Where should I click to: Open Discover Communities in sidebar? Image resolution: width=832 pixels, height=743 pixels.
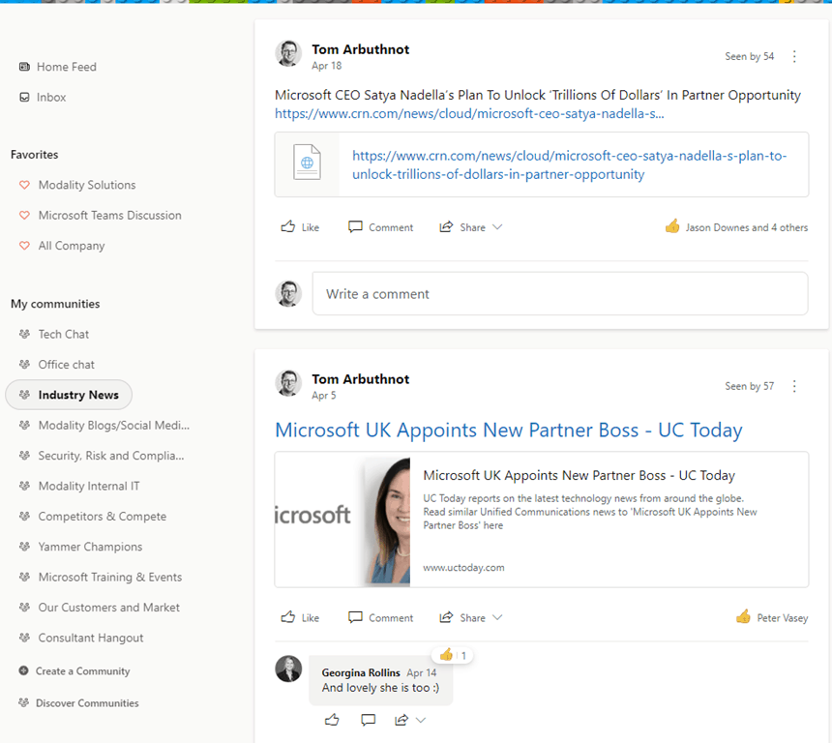pyautogui.click(x=87, y=703)
